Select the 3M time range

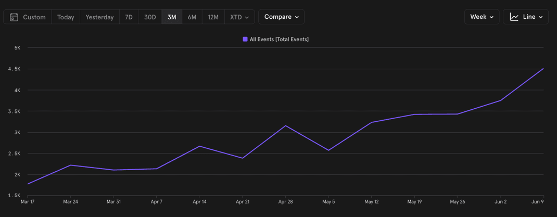[x=172, y=17]
